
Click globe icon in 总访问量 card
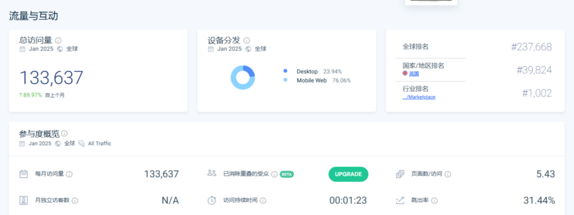click(60, 49)
